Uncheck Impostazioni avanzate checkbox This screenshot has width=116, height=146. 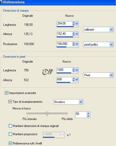coord(6,93)
